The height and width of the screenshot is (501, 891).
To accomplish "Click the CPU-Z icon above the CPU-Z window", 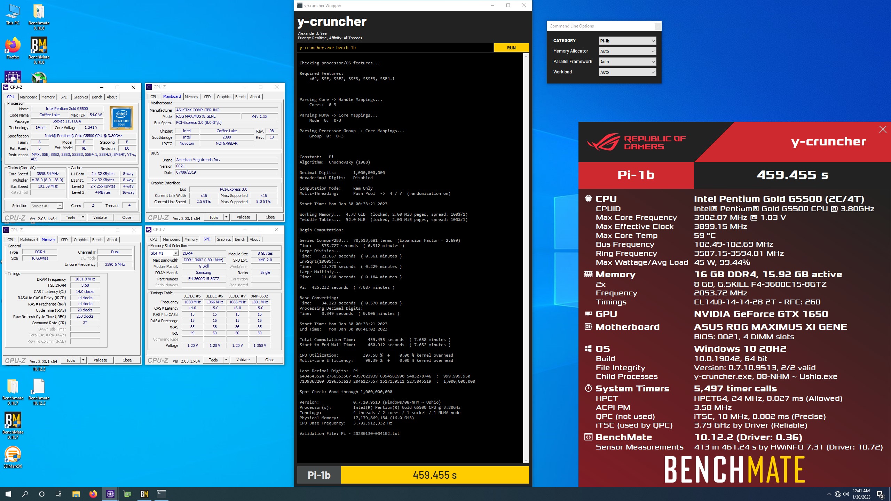I will [x=13, y=77].
